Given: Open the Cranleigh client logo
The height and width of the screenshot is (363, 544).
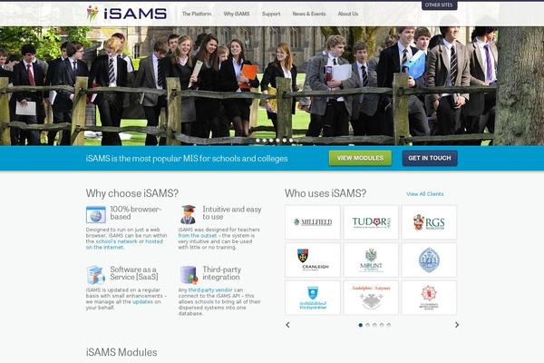Looking at the screenshot, I should [313, 260].
